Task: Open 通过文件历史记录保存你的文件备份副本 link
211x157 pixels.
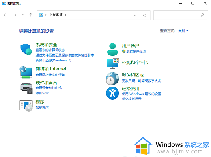Action: pos(65,55)
